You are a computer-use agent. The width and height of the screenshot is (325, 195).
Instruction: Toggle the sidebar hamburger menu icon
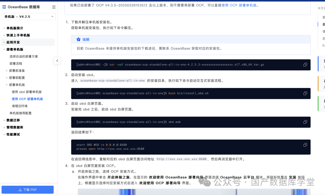(54, 7)
